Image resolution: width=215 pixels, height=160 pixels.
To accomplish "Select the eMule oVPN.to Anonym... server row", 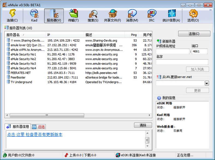I will tap(79, 50).
